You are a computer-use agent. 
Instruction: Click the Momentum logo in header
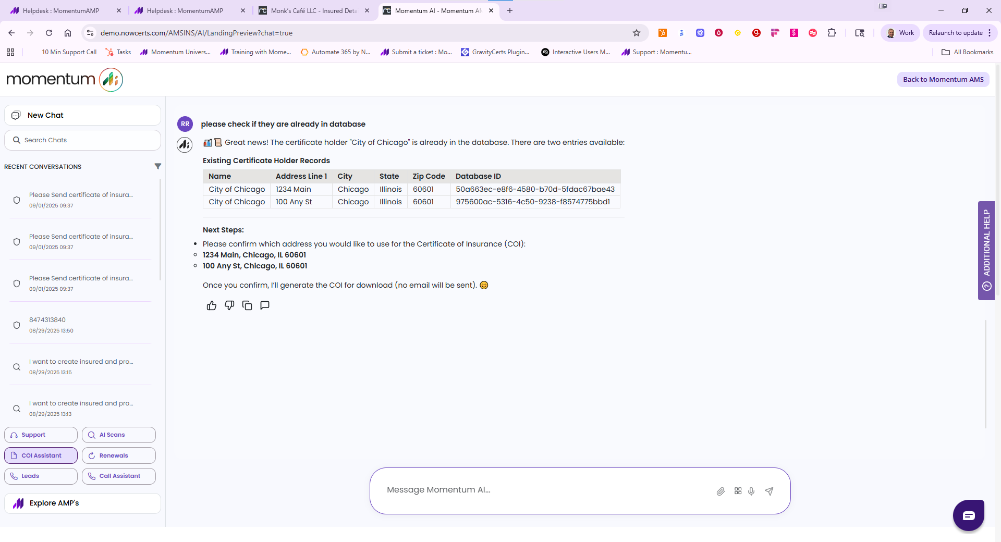pyautogui.click(x=65, y=79)
